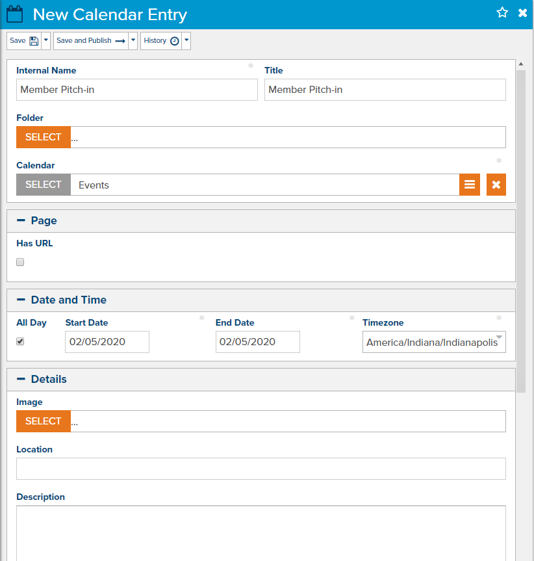534x561 pixels.
Task: Click the Location input field
Action: [x=261, y=469]
